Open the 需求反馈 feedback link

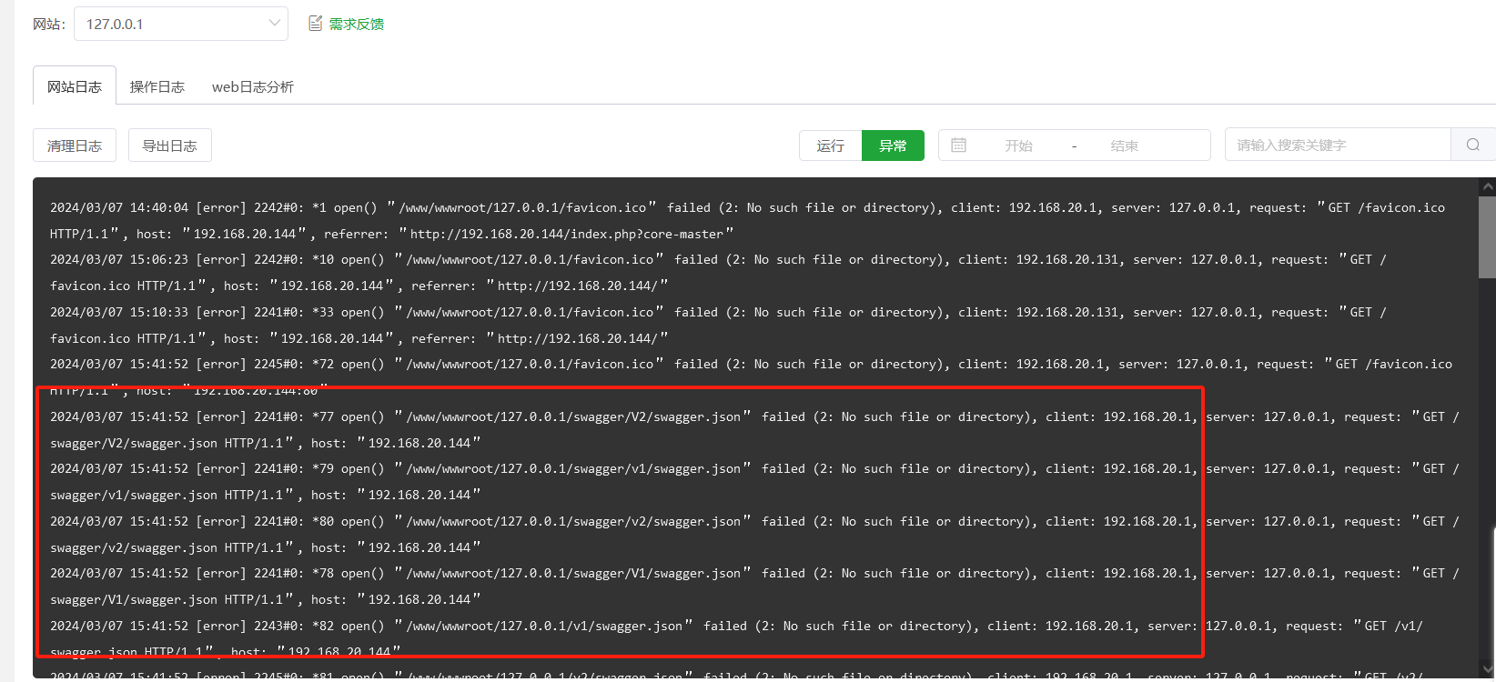(x=356, y=24)
